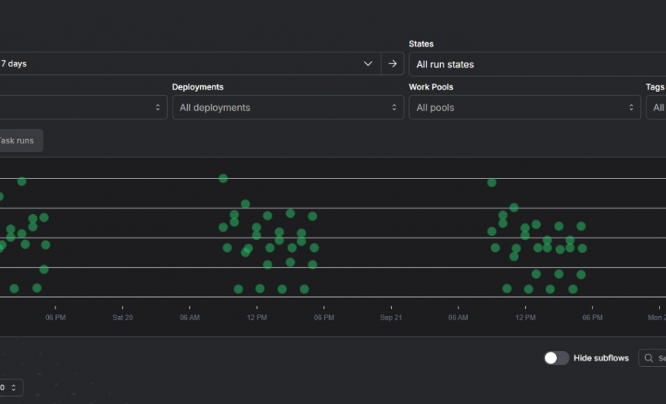Select the highest run dot in the Sat 20 cluster
This screenshot has height=404, width=666.
223,178
